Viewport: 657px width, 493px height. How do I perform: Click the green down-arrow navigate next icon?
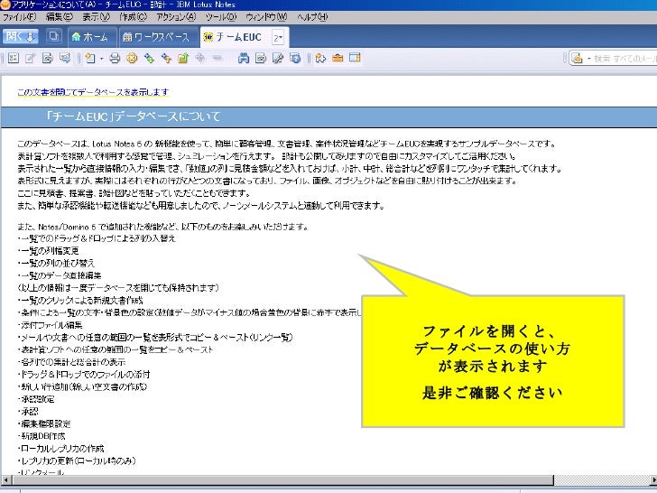coord(149,59)
